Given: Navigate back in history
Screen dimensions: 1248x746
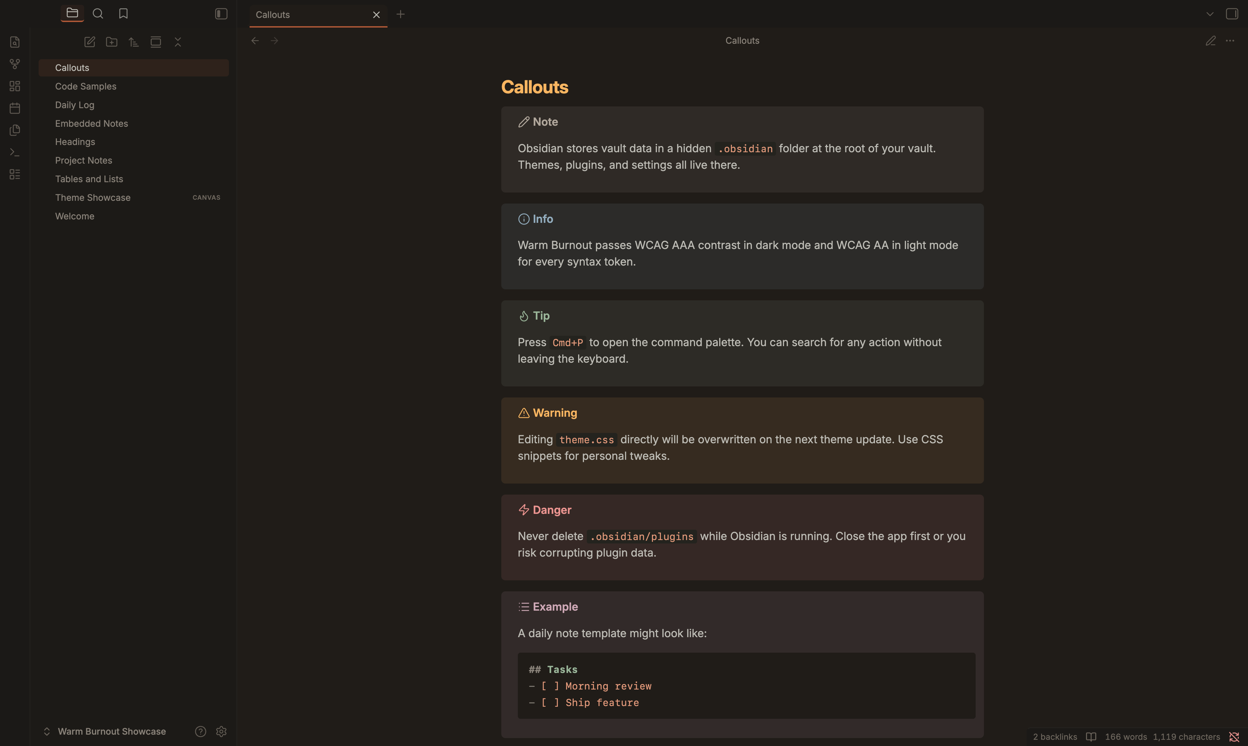Looking at the screenshot, I should tap(255, 41).
